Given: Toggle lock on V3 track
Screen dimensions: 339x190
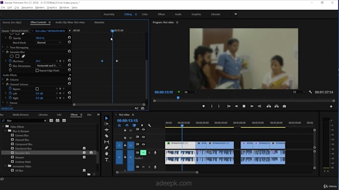Looking at the screenshot, I should [125, 130].
